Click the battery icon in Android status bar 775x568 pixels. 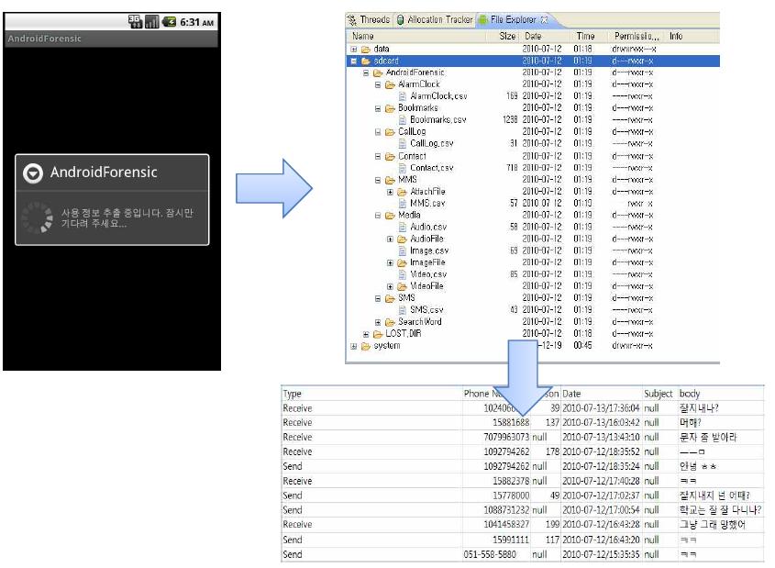(x=169, y=22)
